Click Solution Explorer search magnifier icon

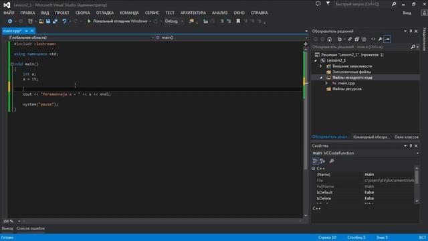click(x=413, y=47)
